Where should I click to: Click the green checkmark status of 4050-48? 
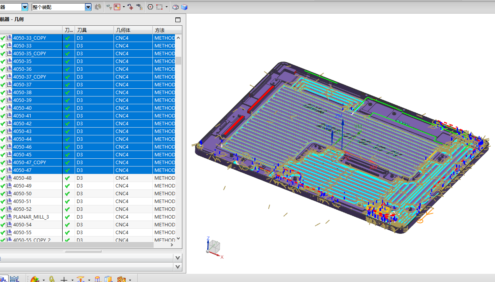(3, 178)
